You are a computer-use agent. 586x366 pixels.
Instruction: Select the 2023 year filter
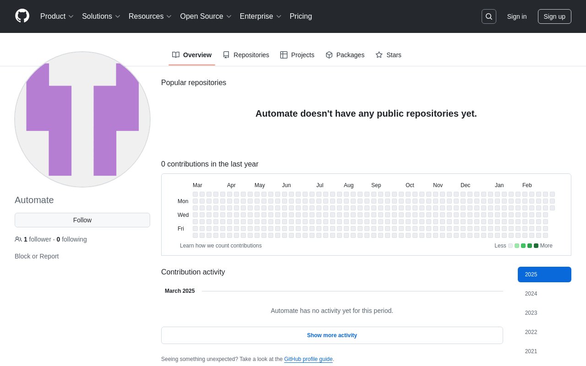tap(544, 313)
